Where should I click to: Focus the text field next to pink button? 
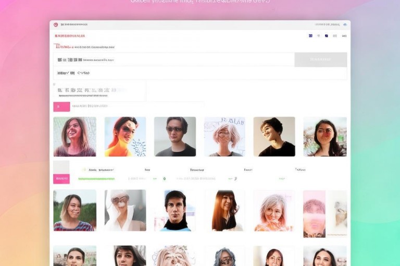point(137,106)
